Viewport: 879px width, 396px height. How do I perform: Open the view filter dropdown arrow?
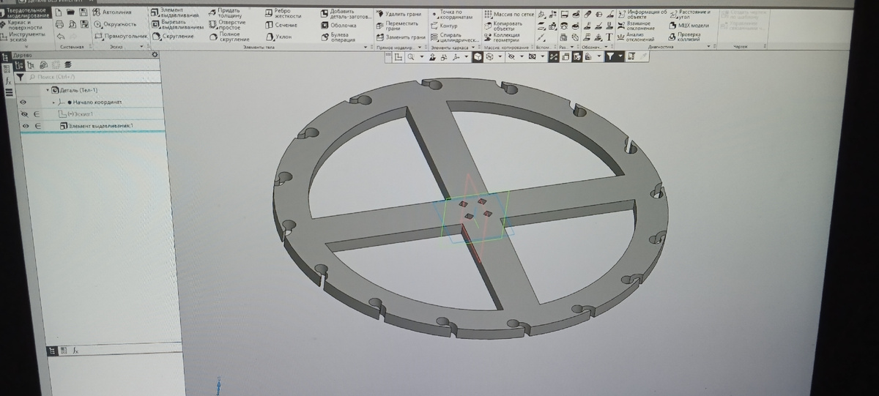620,56
